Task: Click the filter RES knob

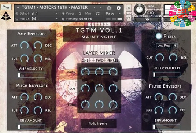Action: coord(173,58)
